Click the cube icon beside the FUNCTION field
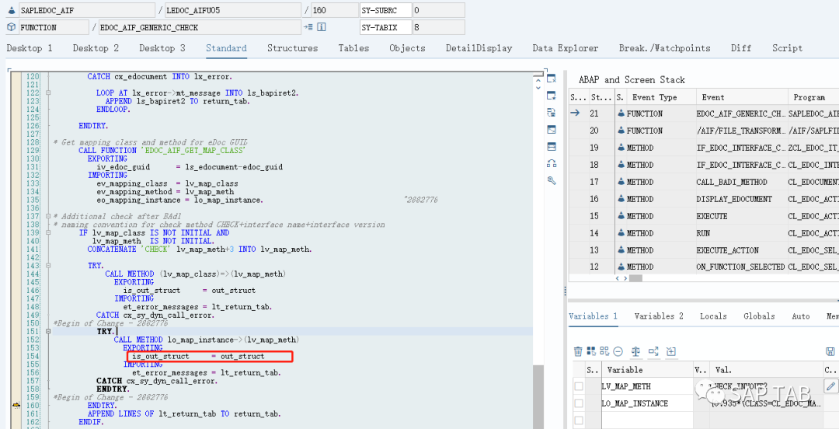 tap(11, 26)
